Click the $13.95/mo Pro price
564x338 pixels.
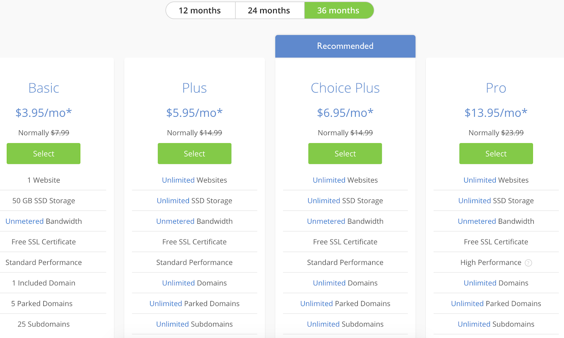click(x=496, y=113)
